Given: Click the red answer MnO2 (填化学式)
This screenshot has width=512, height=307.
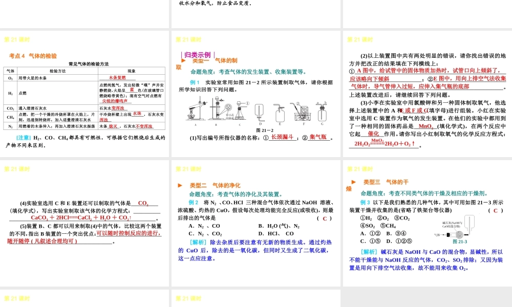Looking at the screenshot, I should pyautogui.click(x=426, y=126).
